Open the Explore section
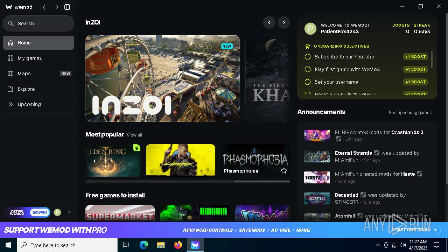The image size is (448, 252). pos(38,89)
